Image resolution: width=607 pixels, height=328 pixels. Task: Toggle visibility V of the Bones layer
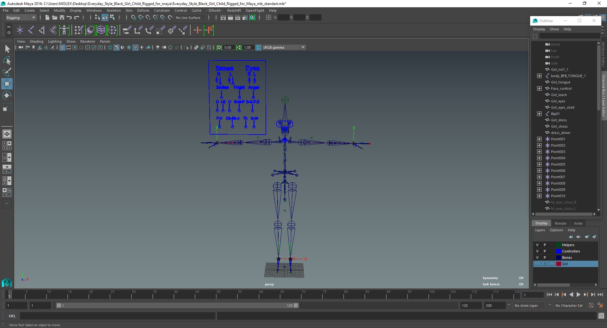point(537,258)
